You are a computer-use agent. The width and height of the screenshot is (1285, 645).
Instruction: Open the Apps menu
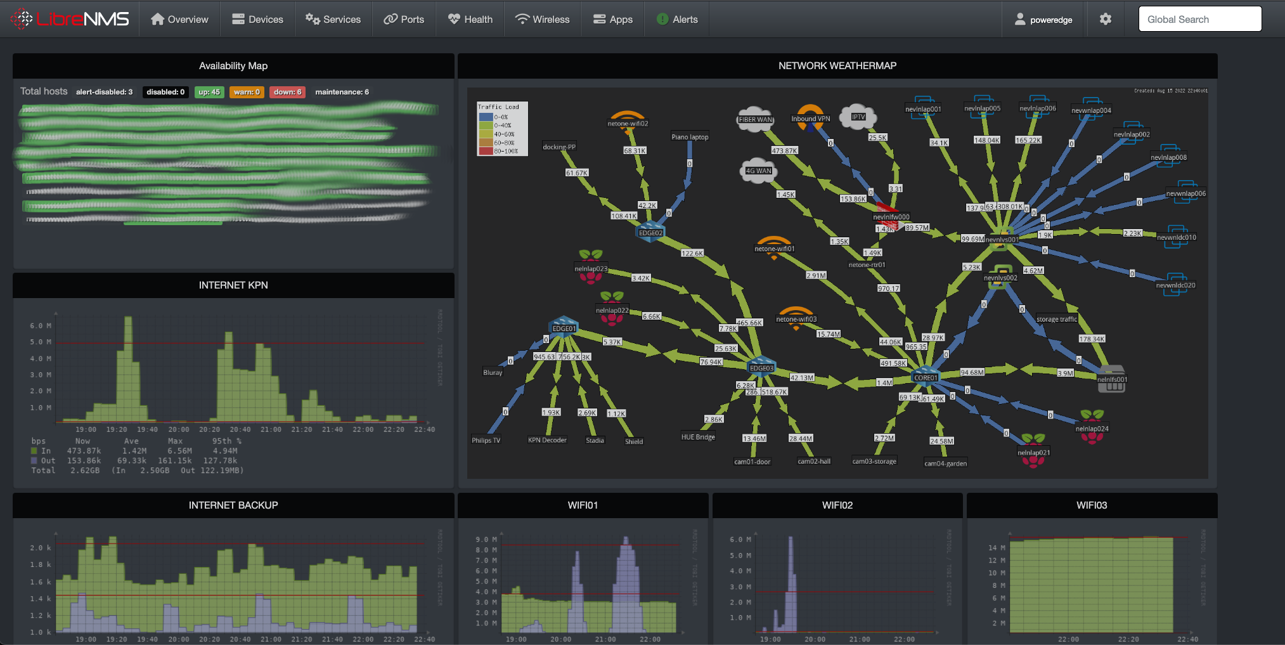point(612,19)
